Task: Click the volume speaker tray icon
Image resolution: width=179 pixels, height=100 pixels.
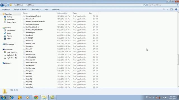Action: tap(166, 97)
